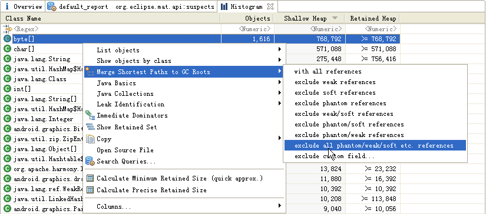Image resolution: width=486 pixels, height=214 pixels.
Task: Click the class icon beside java.lang.ref.WeakRe row
Action: click(8, 189)
